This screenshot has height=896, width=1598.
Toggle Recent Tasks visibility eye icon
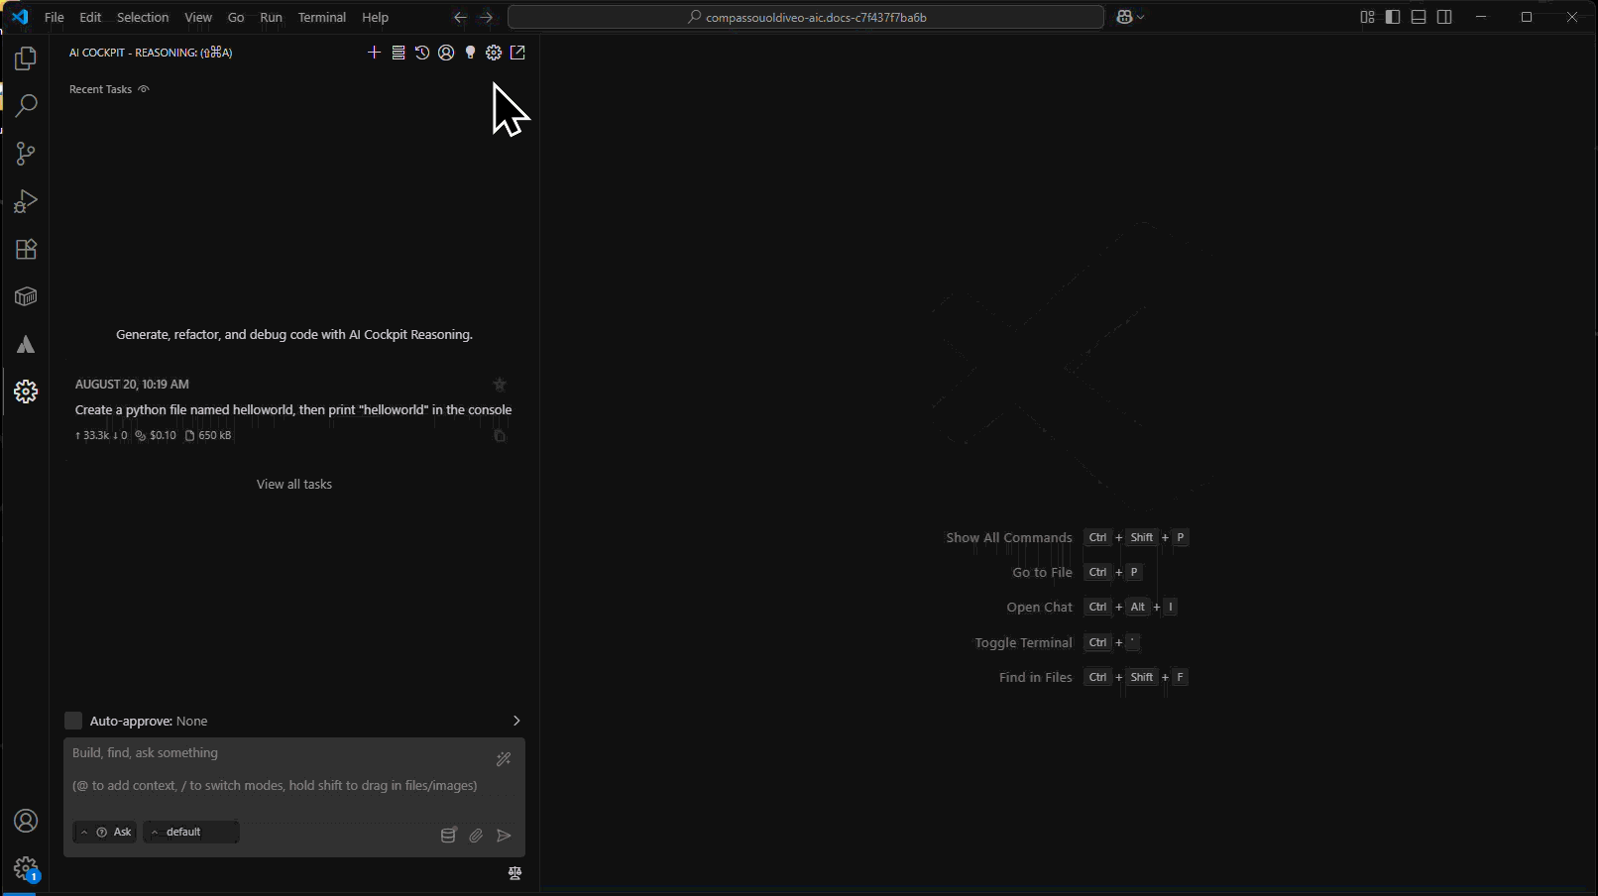click(x=144, y=89)
